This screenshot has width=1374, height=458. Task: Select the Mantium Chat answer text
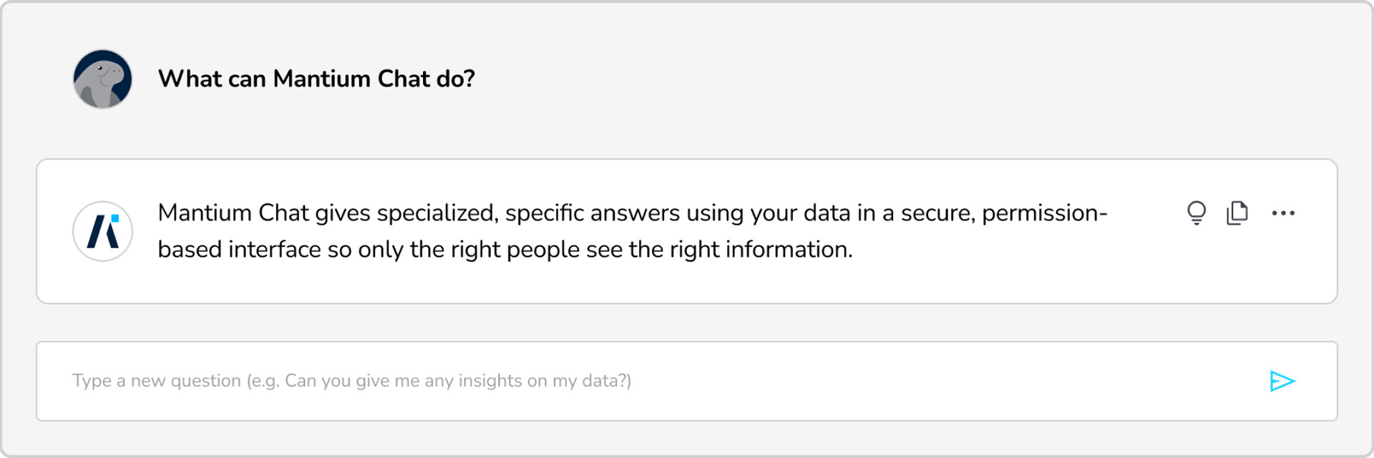633,231
